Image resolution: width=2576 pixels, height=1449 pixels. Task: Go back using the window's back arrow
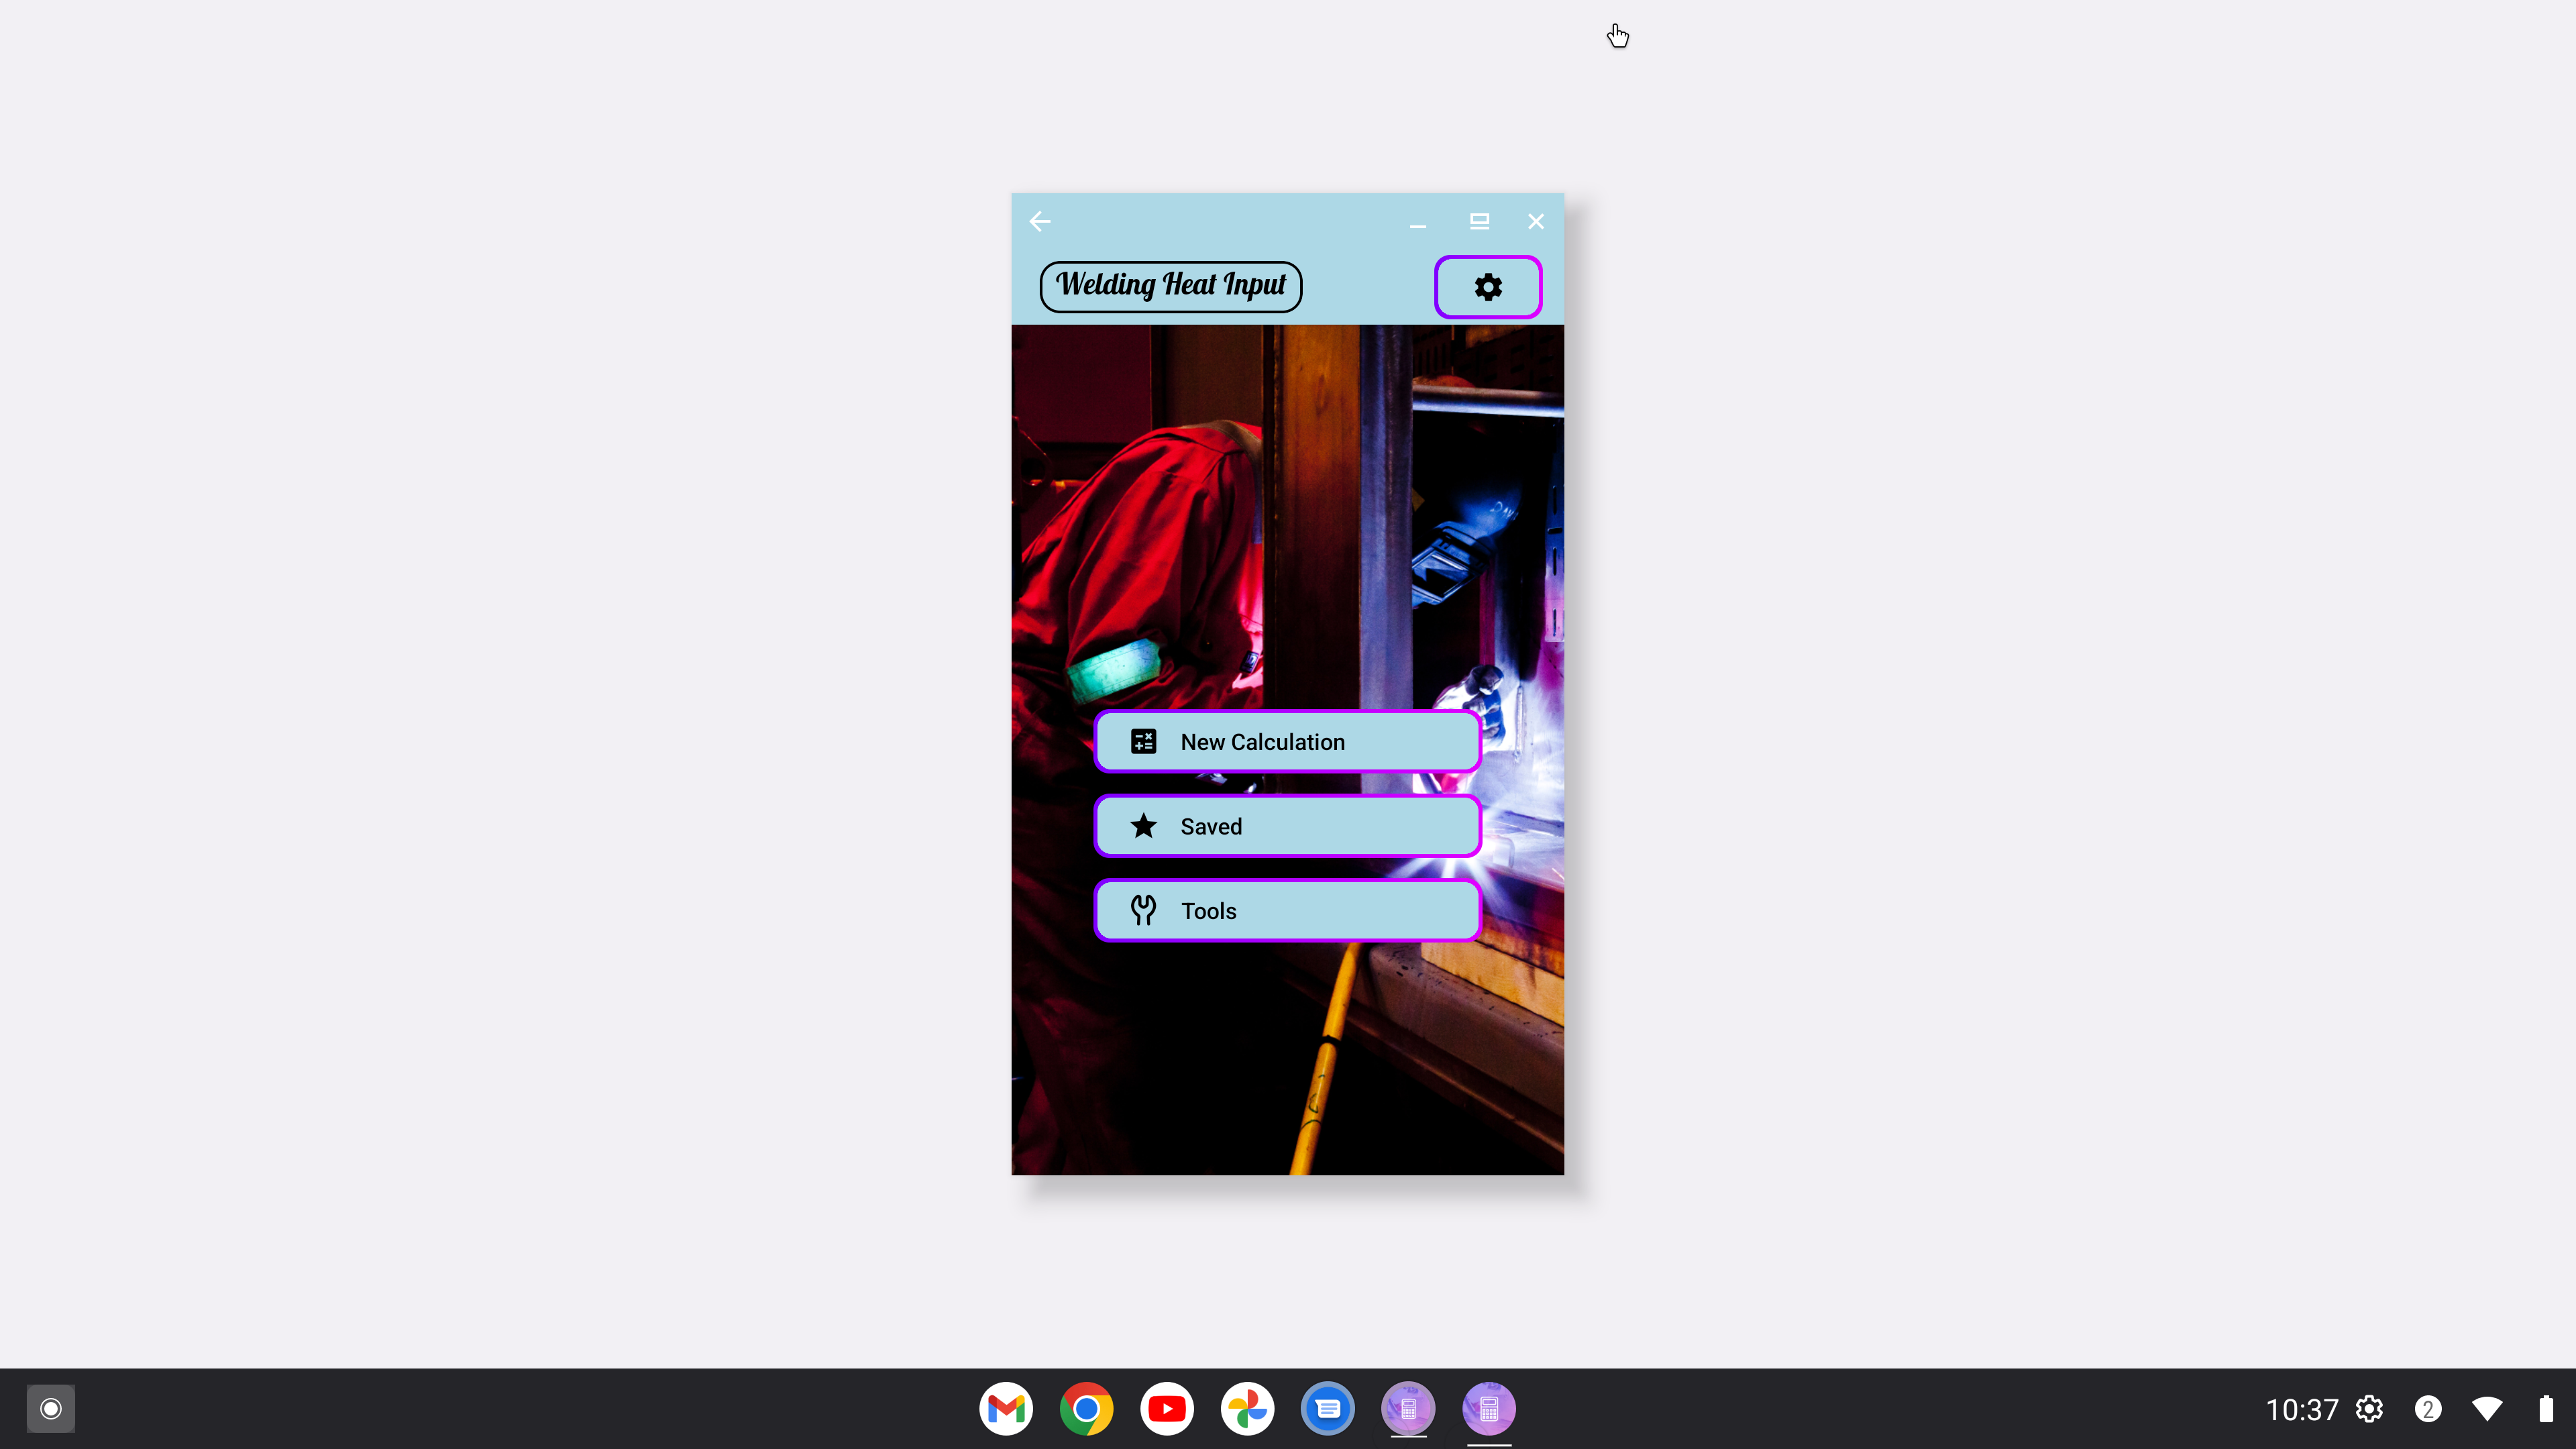[x=1040, y=221]
